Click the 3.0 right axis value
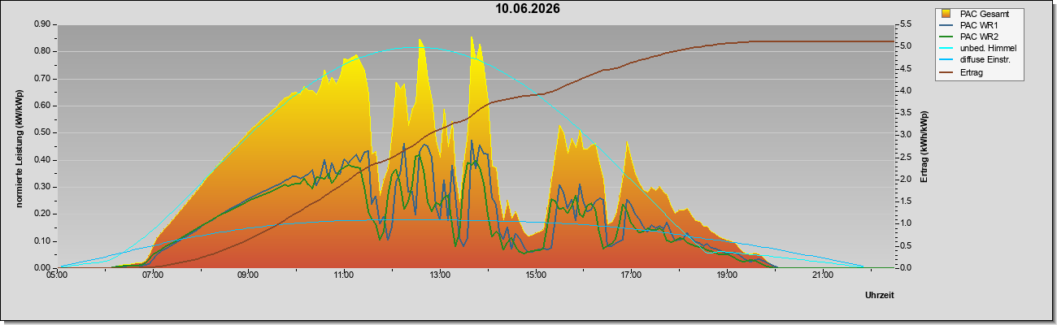The width and height of the screenshot is (1057, 325). tap(904, 135)
